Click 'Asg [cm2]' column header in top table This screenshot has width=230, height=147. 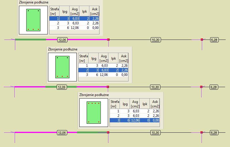tap(74, 11)
